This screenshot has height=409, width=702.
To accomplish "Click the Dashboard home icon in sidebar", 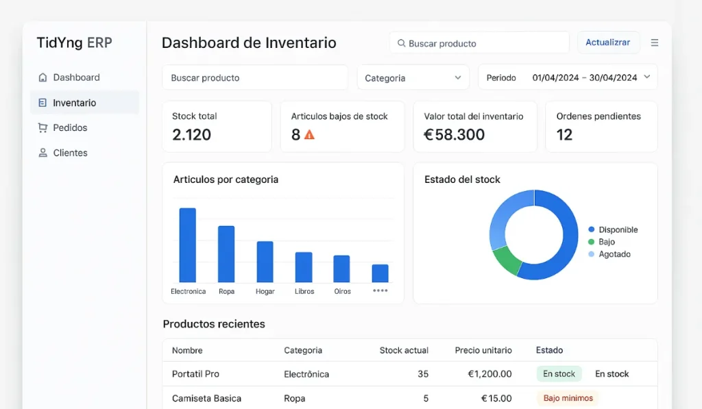I will tap(43, 77).
